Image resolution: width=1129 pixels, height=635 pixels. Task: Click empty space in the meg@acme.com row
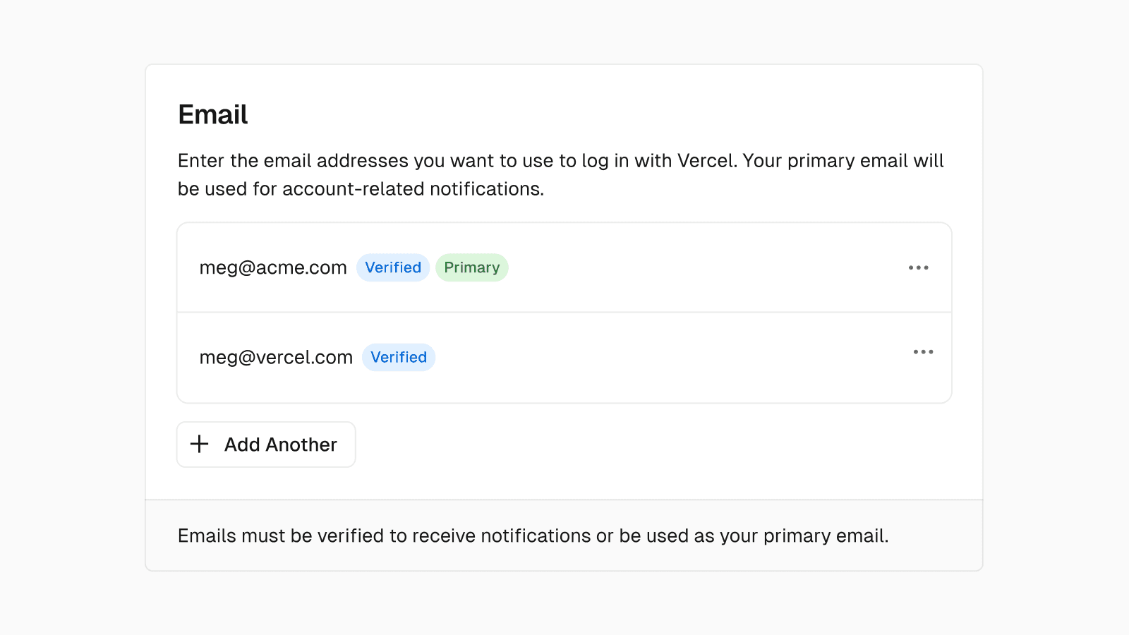tap(706, 267)
